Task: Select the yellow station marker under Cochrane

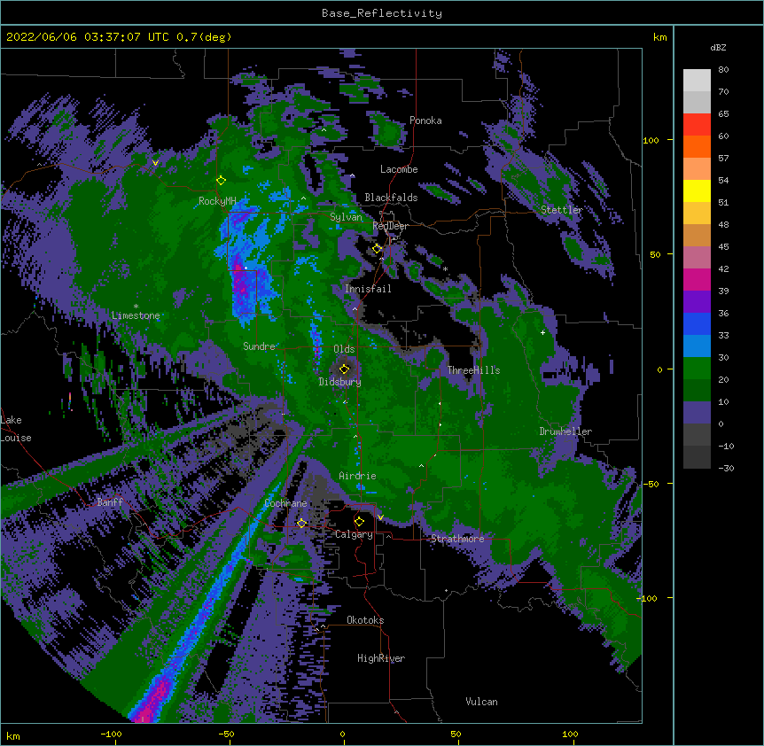Action: pyautogui.click(x=301, y=524)
